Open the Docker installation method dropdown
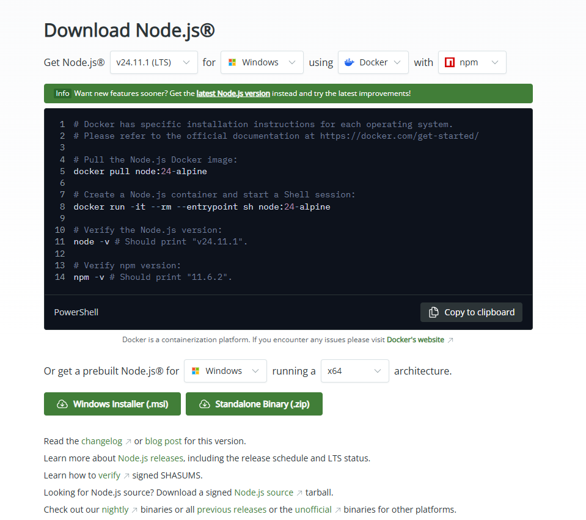This screenshot has width=586, height=520. click(x=373, y=62)
